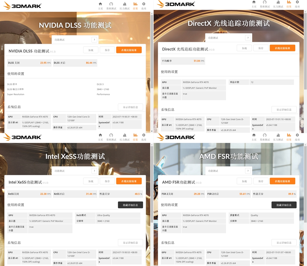Open 选项 gear icon in NVIDIA DLSS window
This screenshot has height=266, width=307.
point(144,4)
